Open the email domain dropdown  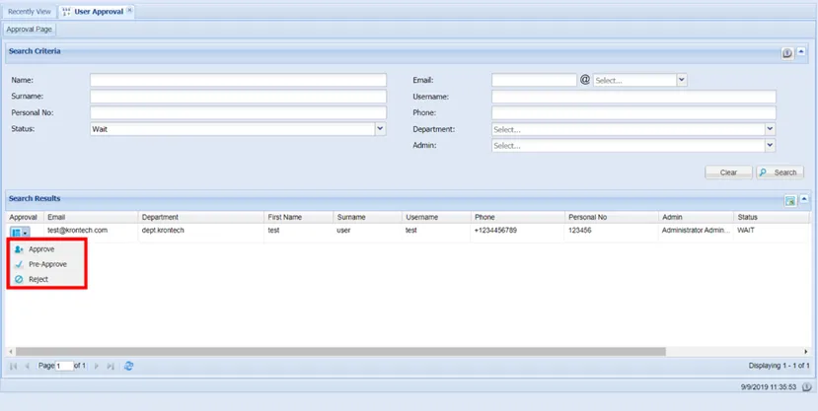pyautogui.click(x=681, y=80)
